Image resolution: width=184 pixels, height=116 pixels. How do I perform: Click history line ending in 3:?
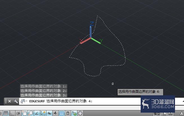[x=44, y=95]
